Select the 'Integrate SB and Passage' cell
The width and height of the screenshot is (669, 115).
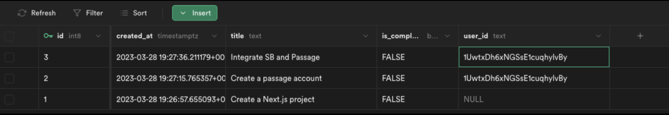[x=301, y=57]
